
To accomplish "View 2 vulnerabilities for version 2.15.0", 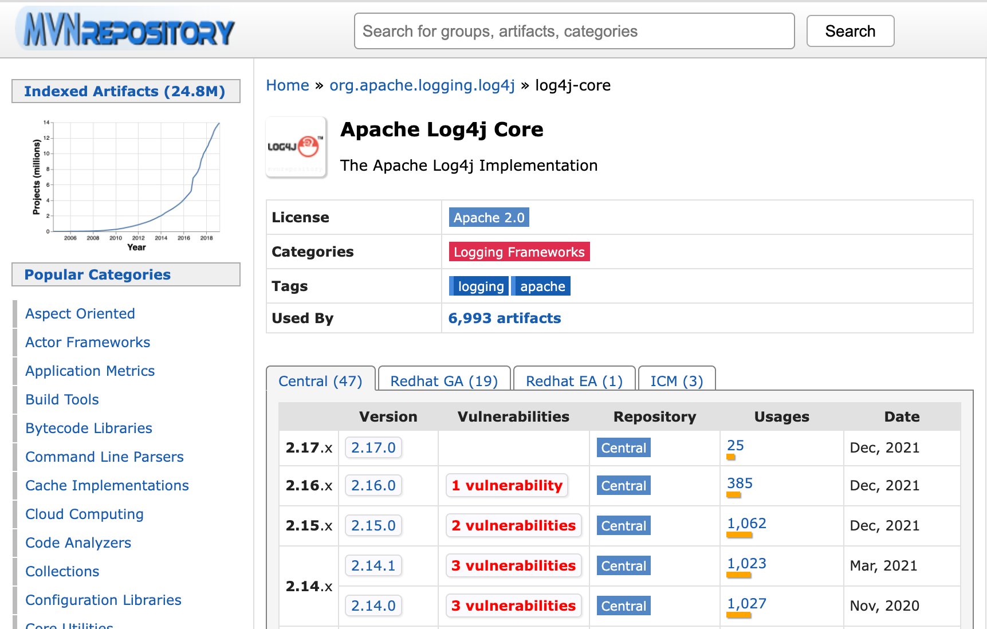I will tap(513, 526).
